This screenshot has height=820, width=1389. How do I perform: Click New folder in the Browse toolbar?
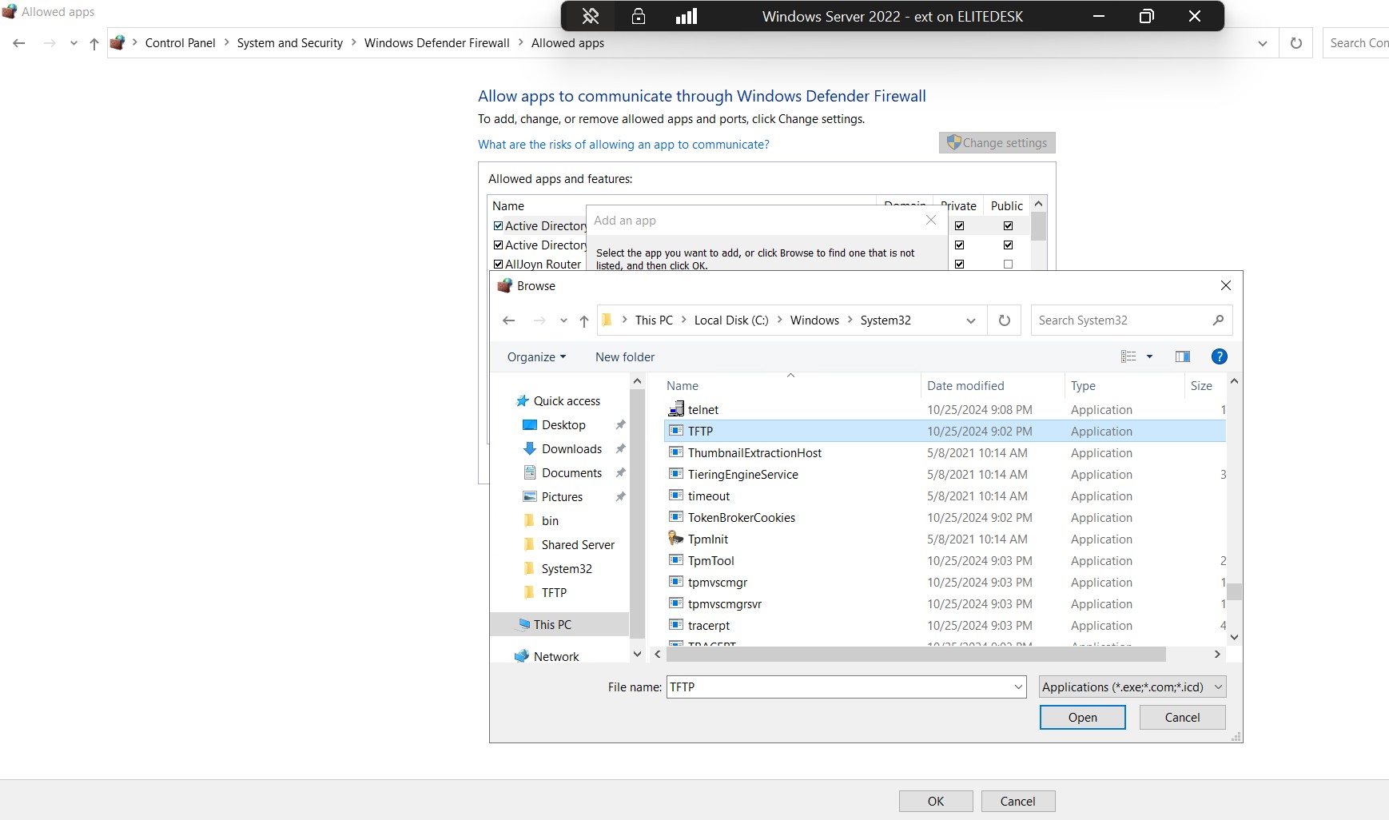625,357
